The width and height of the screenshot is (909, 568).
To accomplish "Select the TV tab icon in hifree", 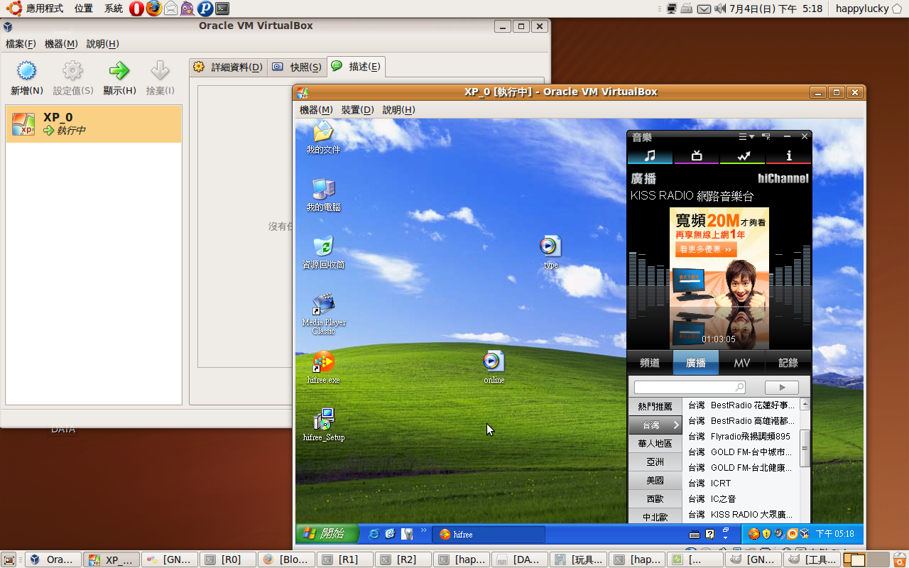I will (697, 156).
